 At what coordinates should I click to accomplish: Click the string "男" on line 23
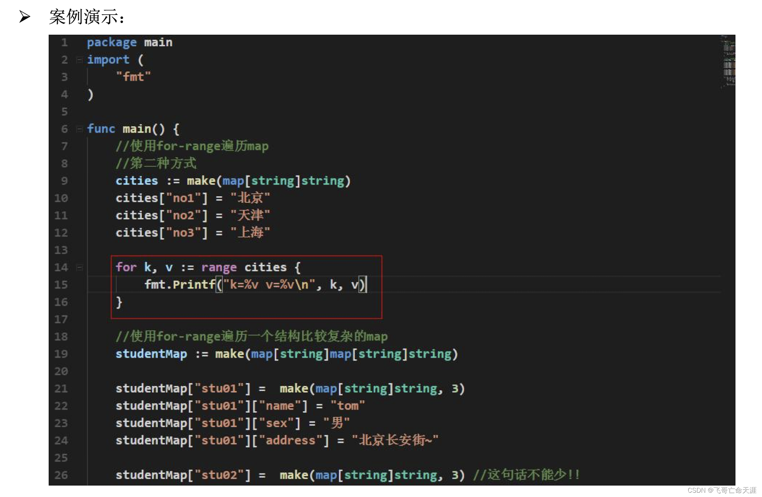336,423
